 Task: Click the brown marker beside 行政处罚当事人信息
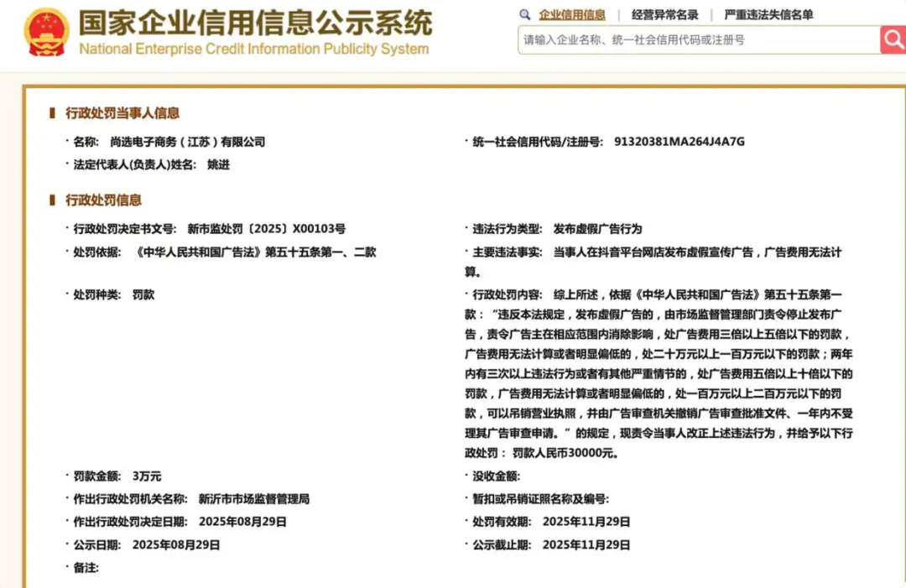(x=53, y=113)
